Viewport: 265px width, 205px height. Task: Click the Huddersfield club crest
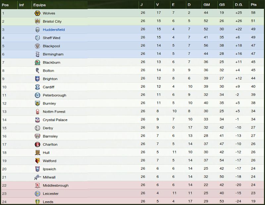(x=36, y=30)
